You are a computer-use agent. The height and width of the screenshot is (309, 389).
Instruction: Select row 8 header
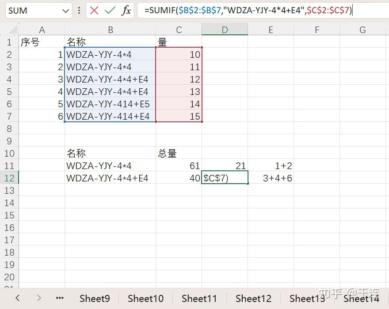click(9, 128)
